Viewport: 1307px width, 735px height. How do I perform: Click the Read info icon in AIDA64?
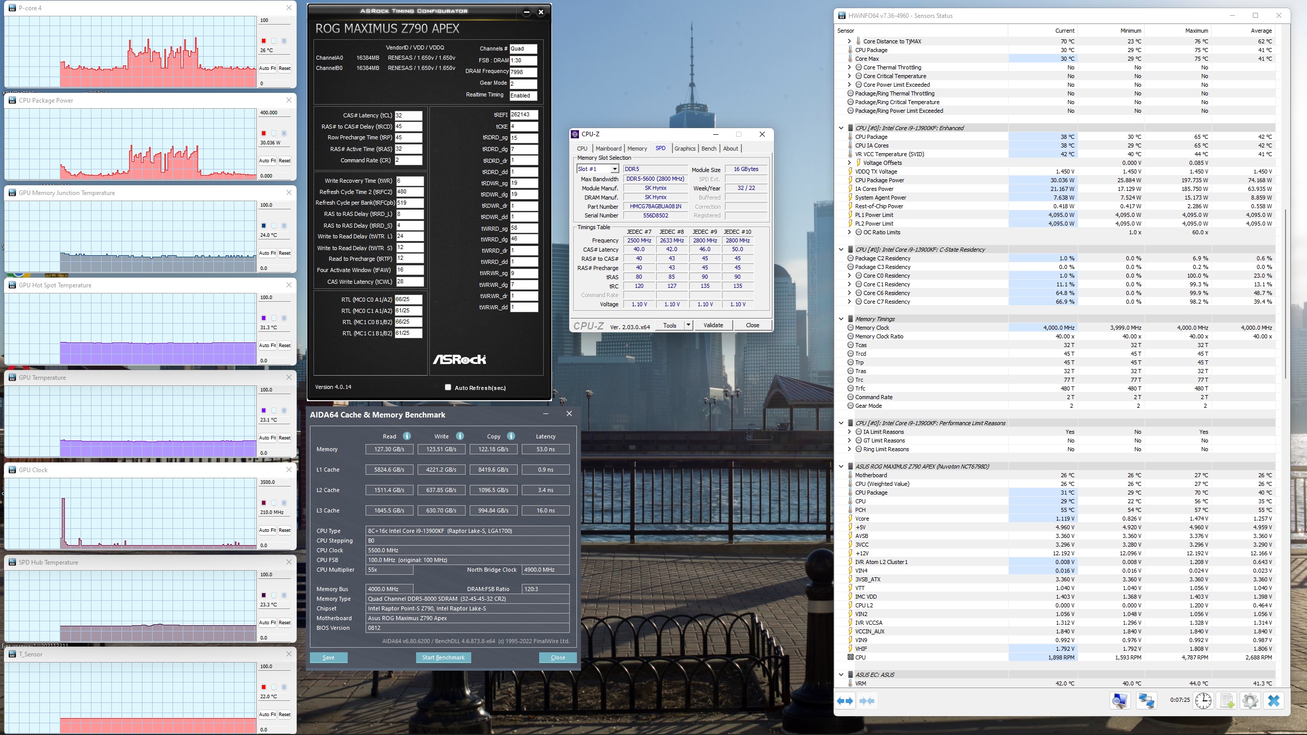coord(407,436)
